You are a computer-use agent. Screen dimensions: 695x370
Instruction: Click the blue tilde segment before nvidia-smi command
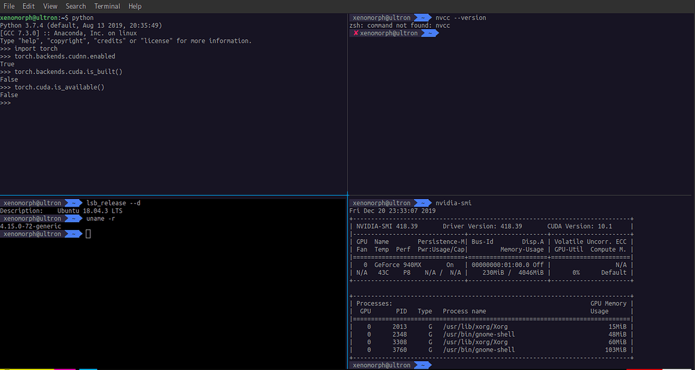click(x=423, y=203)
